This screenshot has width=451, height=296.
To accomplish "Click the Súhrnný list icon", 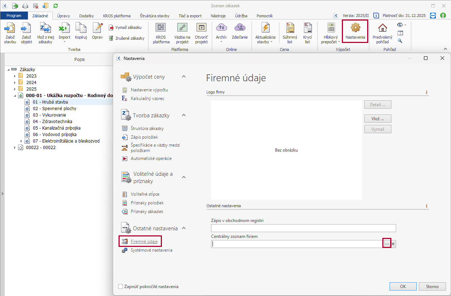I will click(289, 28).
